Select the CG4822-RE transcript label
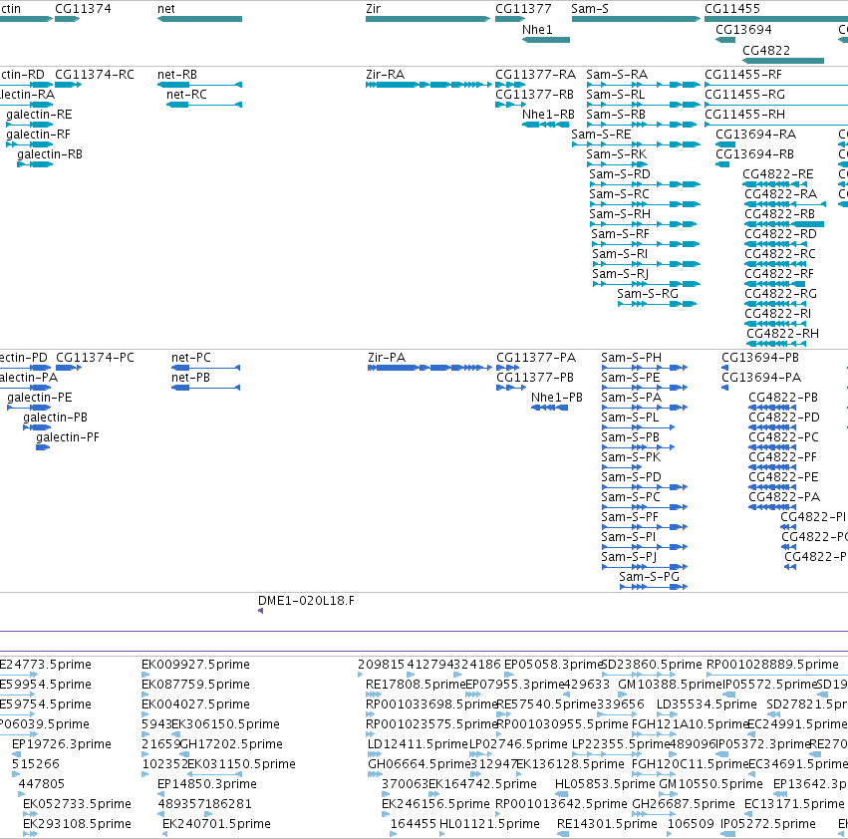 tap(777, 174)
